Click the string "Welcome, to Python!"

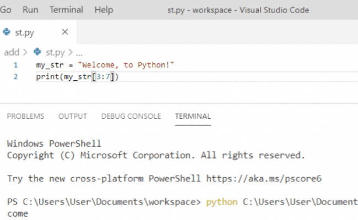point(126,65)
